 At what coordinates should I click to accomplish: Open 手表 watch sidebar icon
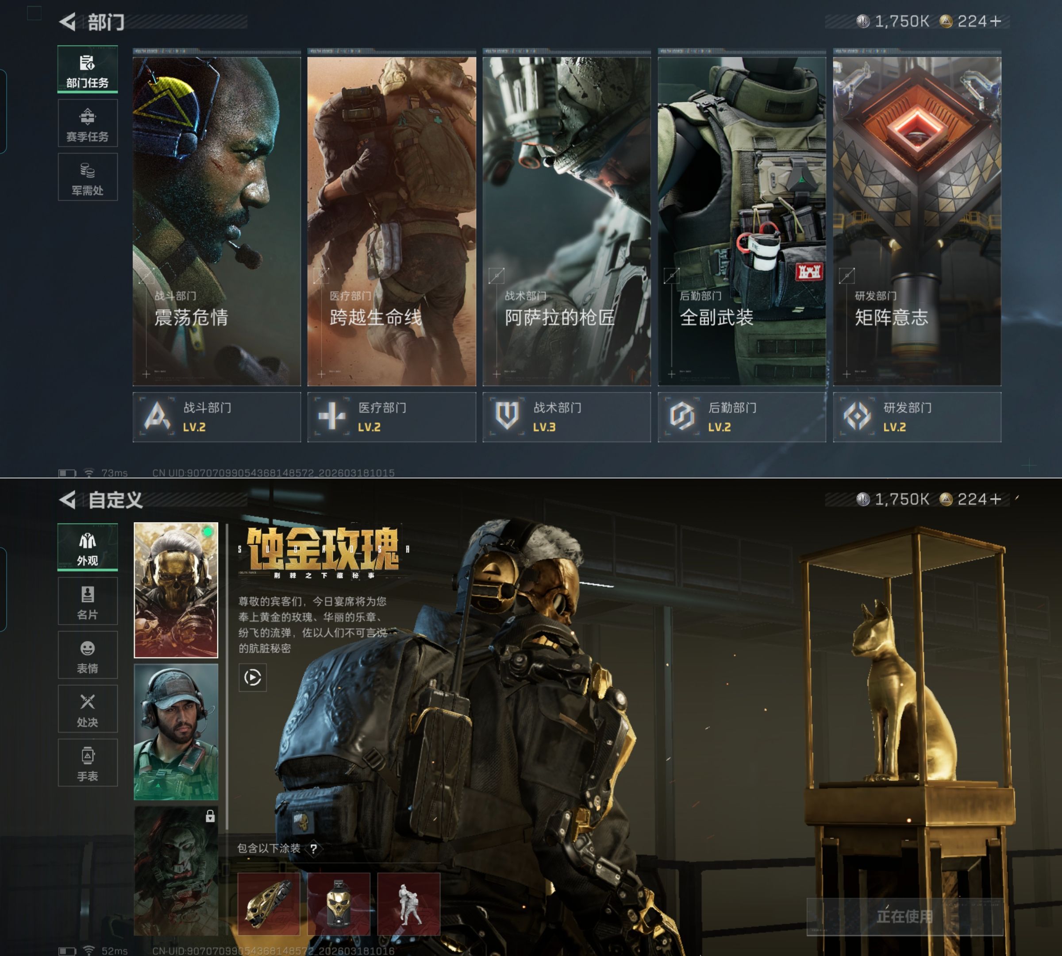pos(87,763)
